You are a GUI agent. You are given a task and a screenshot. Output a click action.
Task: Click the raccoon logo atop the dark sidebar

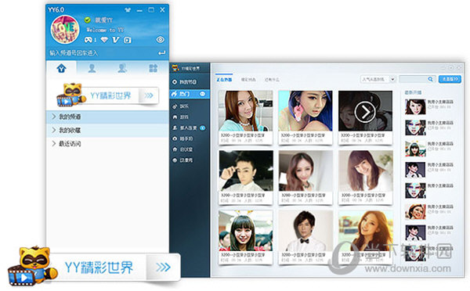click(175, 68)
